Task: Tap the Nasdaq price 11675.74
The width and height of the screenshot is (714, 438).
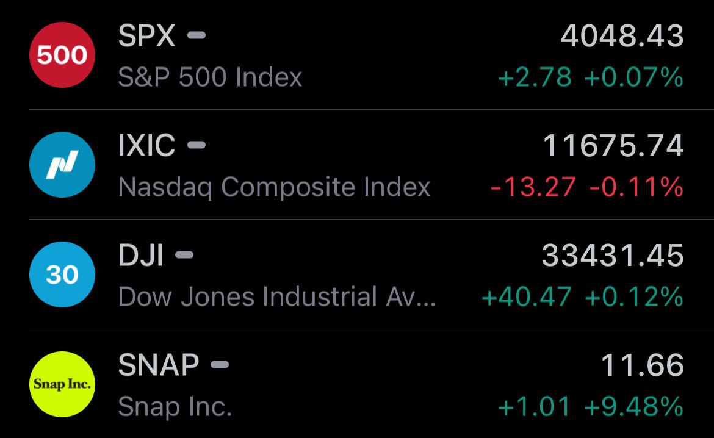Action: [x=613, y=145]
